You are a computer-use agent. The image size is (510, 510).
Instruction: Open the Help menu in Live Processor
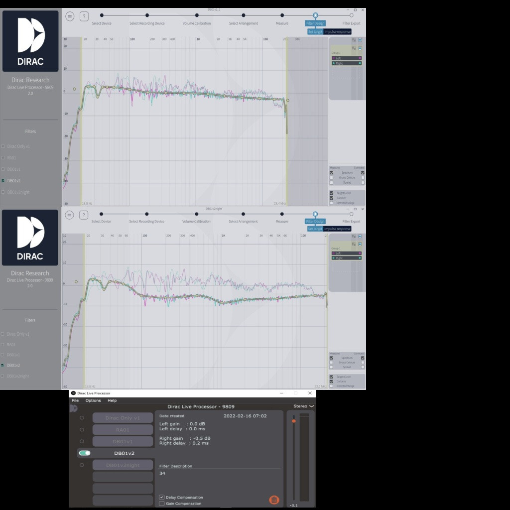(x=112, y=400)
